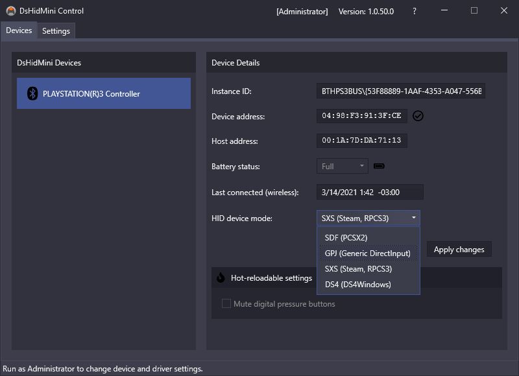The width and height of the screenshot is (519, 376).
Task: Open help via the question mark icon
Action: (x=413, y=11)
